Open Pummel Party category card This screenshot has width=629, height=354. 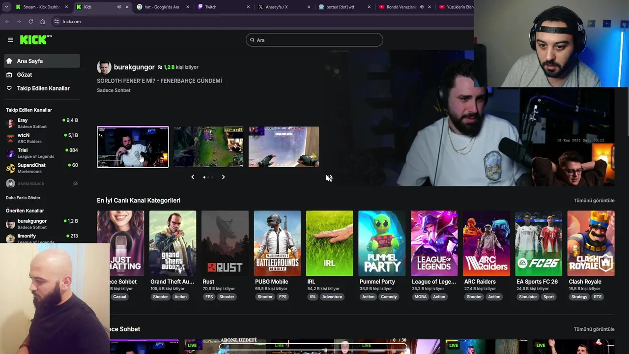382,243
